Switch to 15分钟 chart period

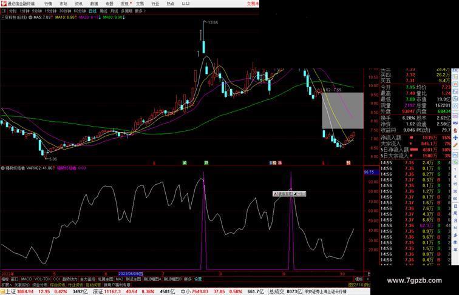[x=50, y=11]
